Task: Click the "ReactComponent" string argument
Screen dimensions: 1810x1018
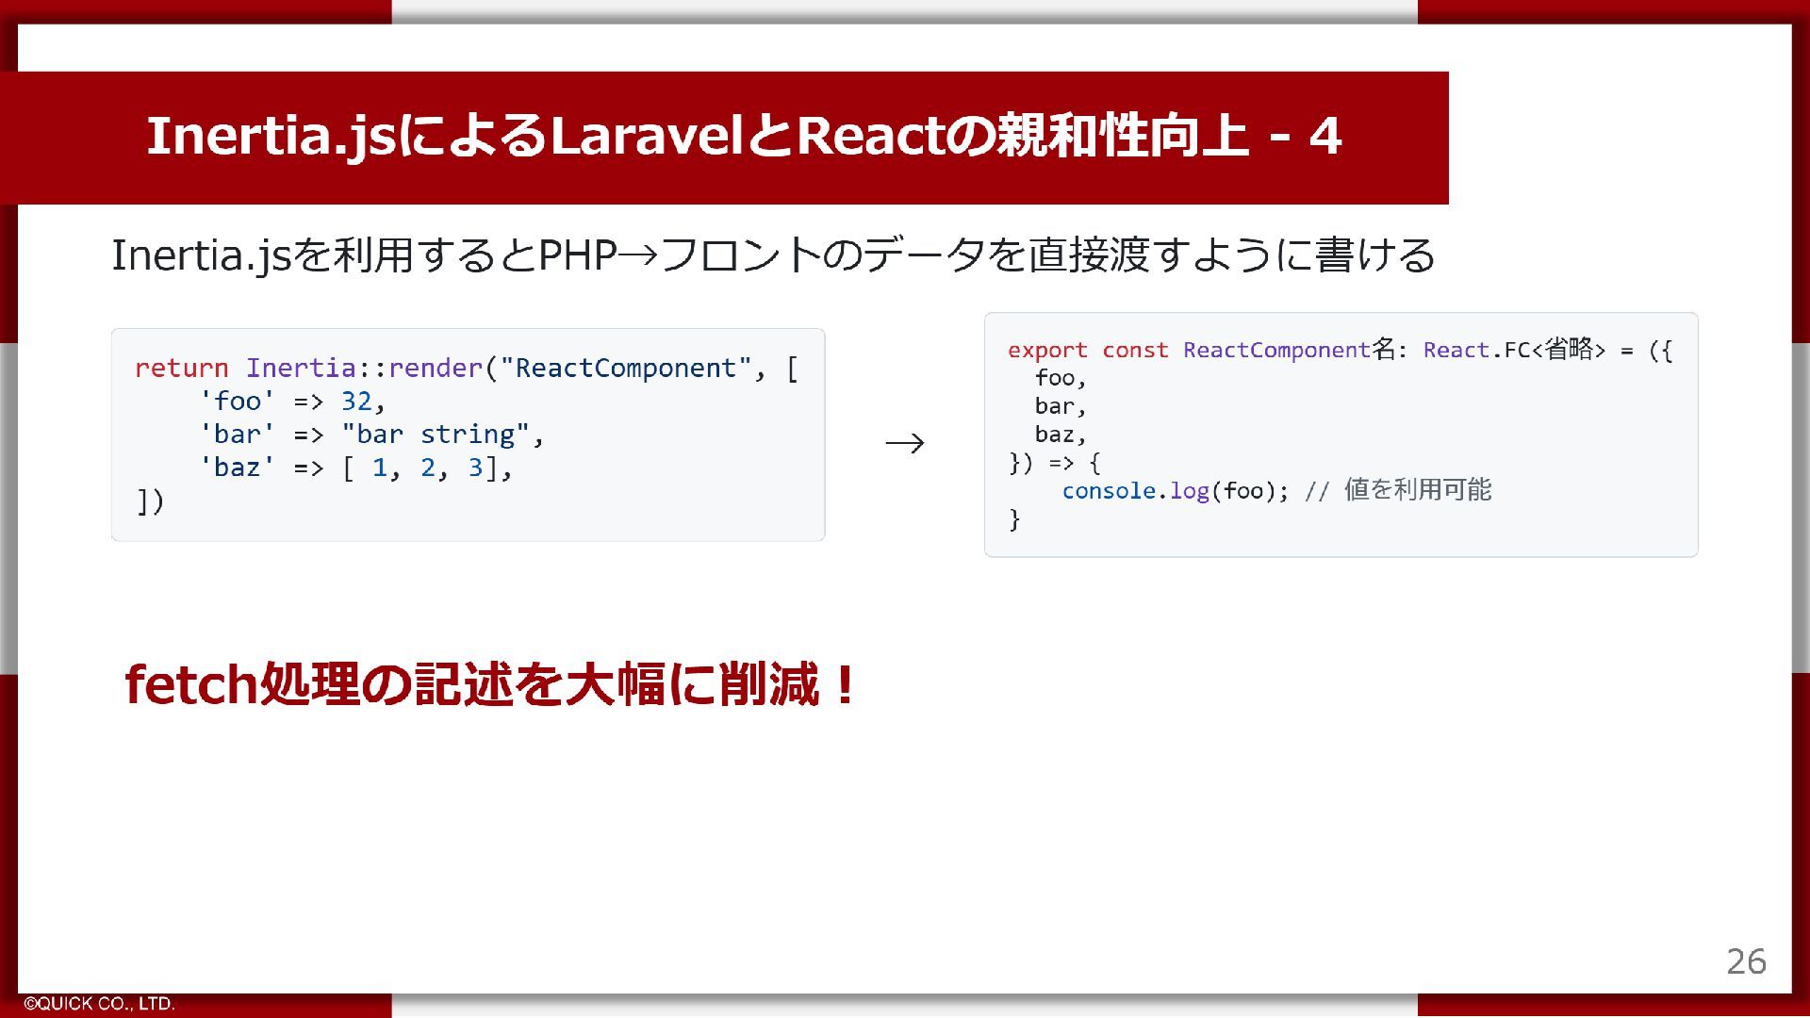Action: (625, 368)
